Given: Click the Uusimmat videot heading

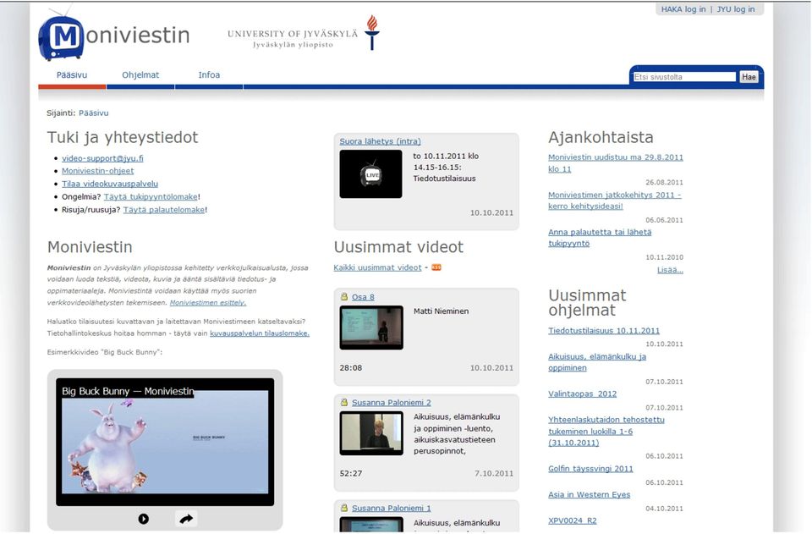Looking at the screenshot, I should pyautogui.click(x=398, y=247).
